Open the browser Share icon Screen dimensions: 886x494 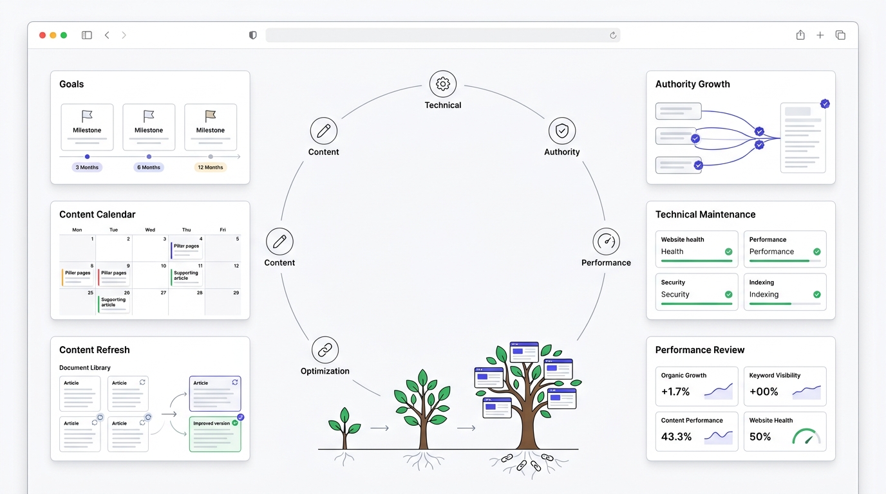pos(800,35)
